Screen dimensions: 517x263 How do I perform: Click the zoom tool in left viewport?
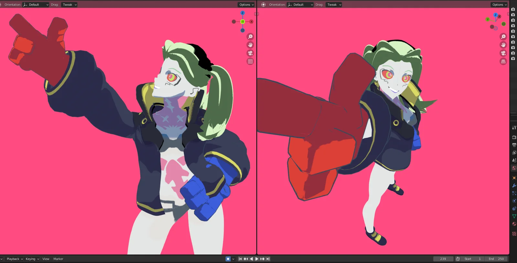pos(250,37)
